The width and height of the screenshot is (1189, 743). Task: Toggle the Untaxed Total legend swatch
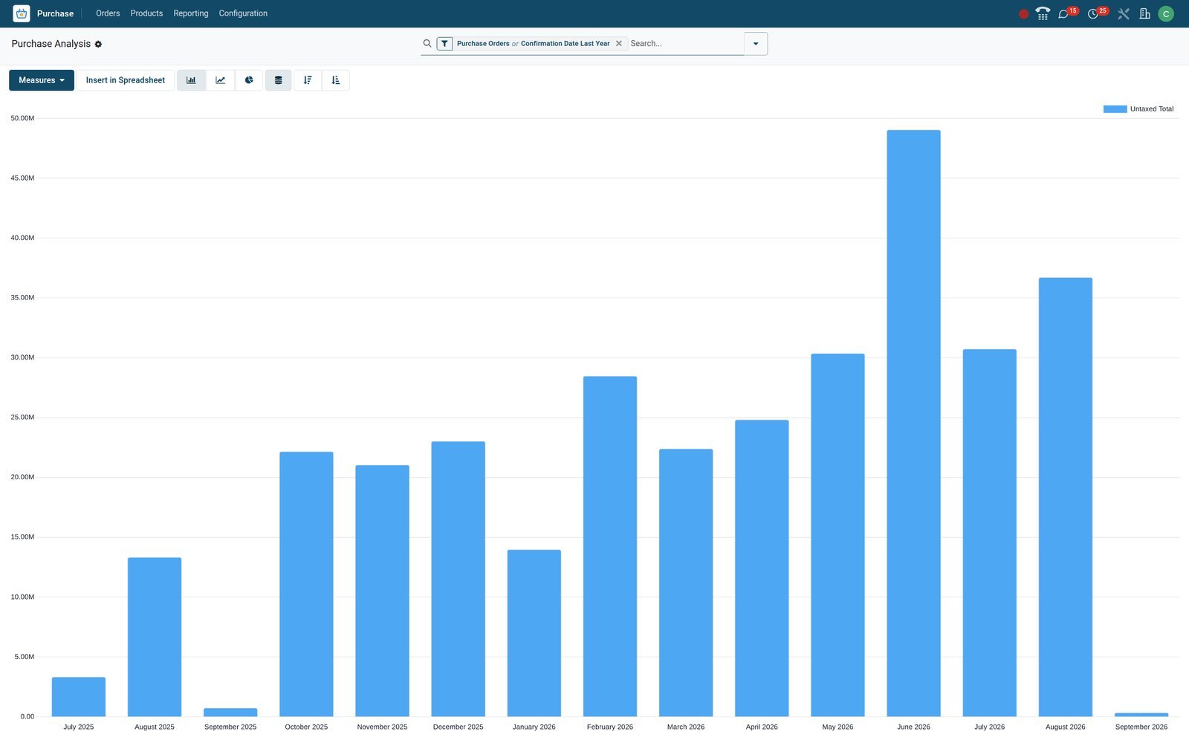click(1115, 109)
